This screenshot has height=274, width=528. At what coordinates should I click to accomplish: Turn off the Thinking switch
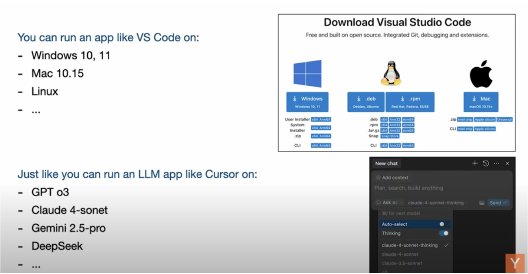point(443,233)
